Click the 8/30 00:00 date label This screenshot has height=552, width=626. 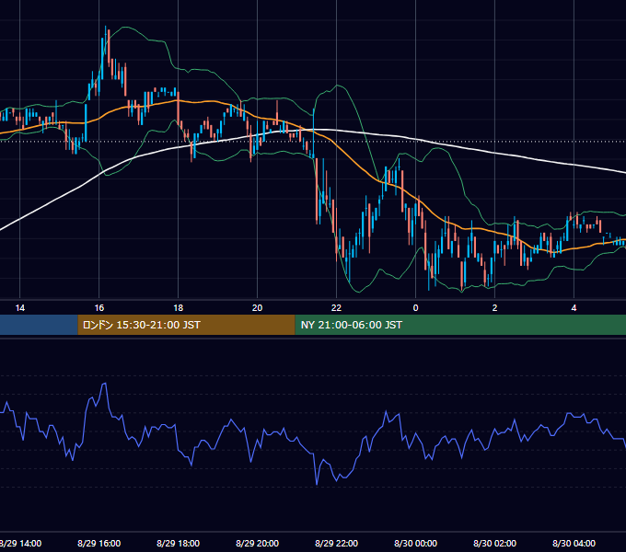tap(415, 543)
